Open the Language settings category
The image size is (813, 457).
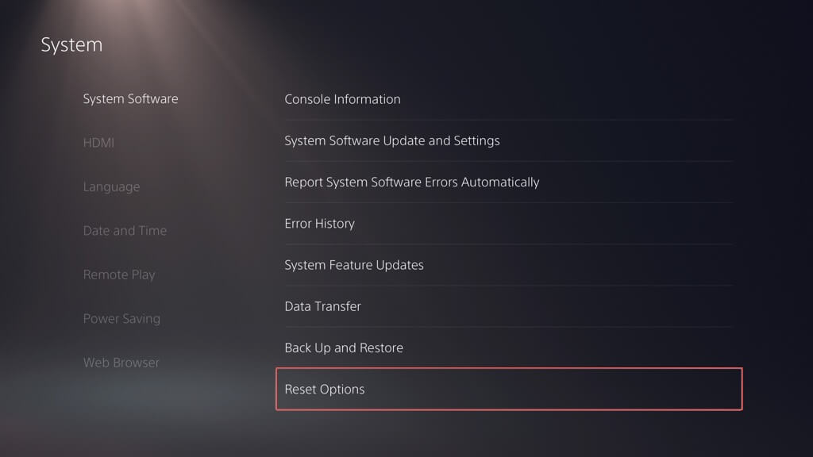111,187
